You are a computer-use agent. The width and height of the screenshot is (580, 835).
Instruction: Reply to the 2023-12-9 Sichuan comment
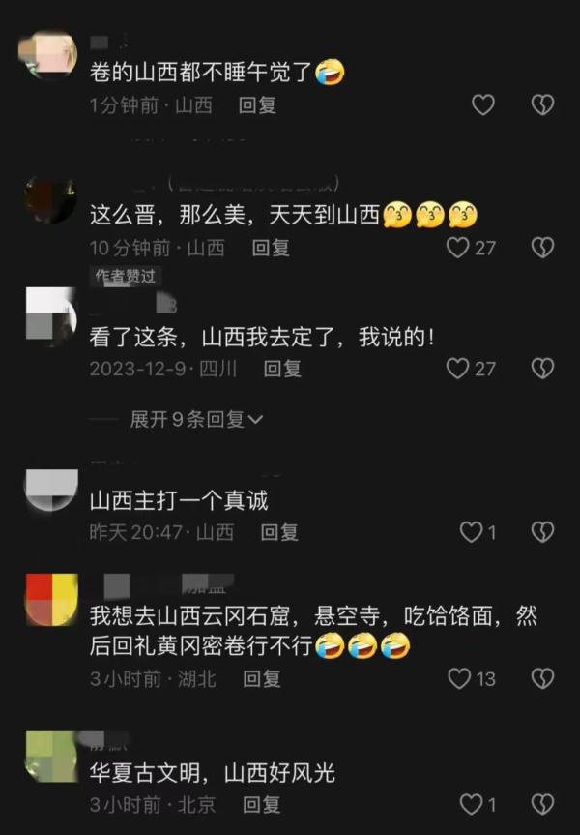282,369
